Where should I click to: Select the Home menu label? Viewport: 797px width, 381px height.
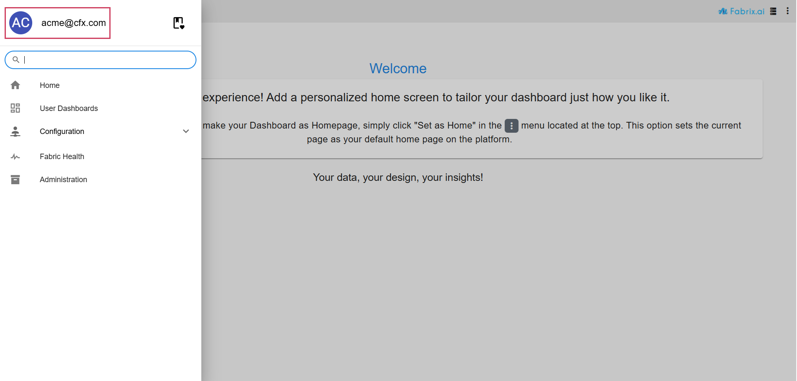coord(49,85)
